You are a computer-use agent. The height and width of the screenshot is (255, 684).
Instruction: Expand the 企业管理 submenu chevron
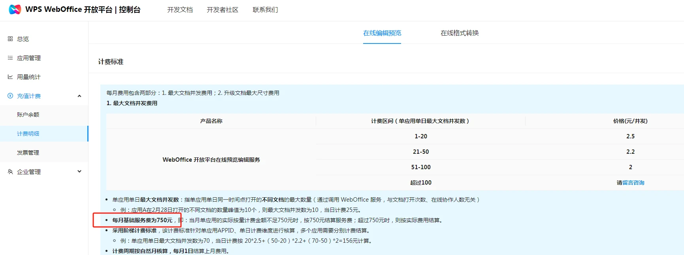click(79, 172)
